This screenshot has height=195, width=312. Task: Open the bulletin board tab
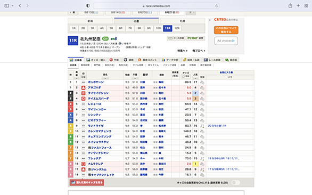pyautogui.click(x=231, y=60)
